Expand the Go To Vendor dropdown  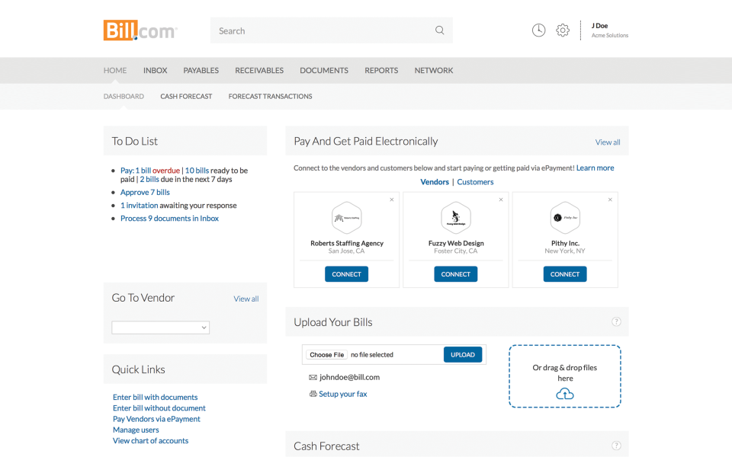coord(161,328)
